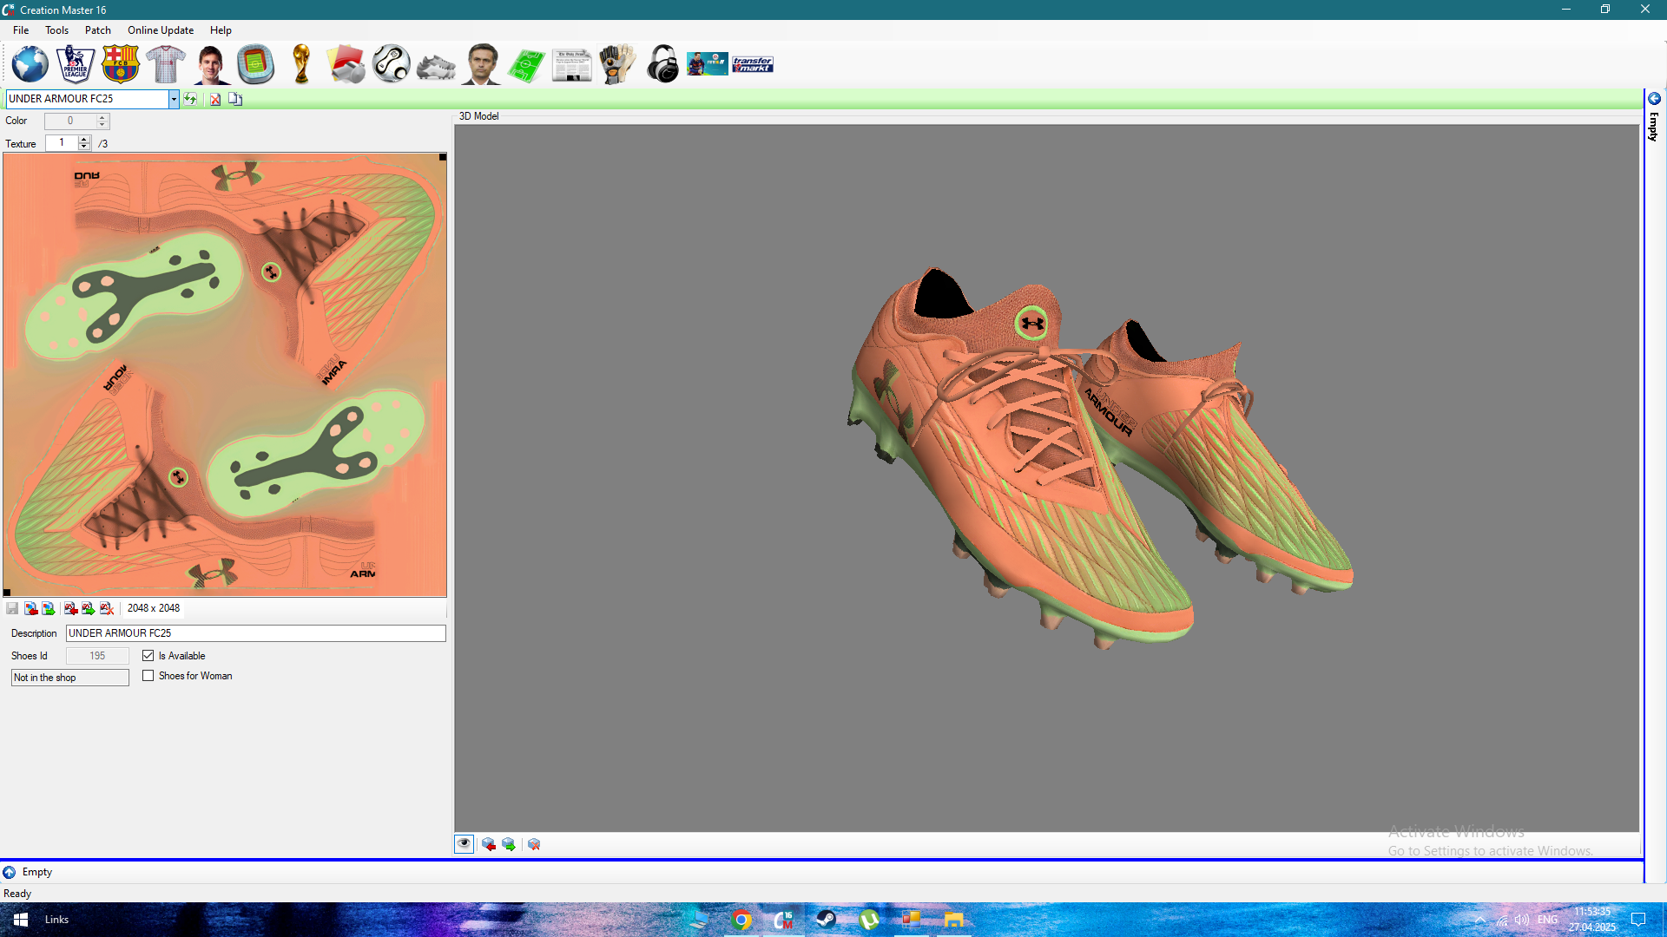Open uTorrent from the taskbar
Screen dimensions: 1667x937
[868, 920]
